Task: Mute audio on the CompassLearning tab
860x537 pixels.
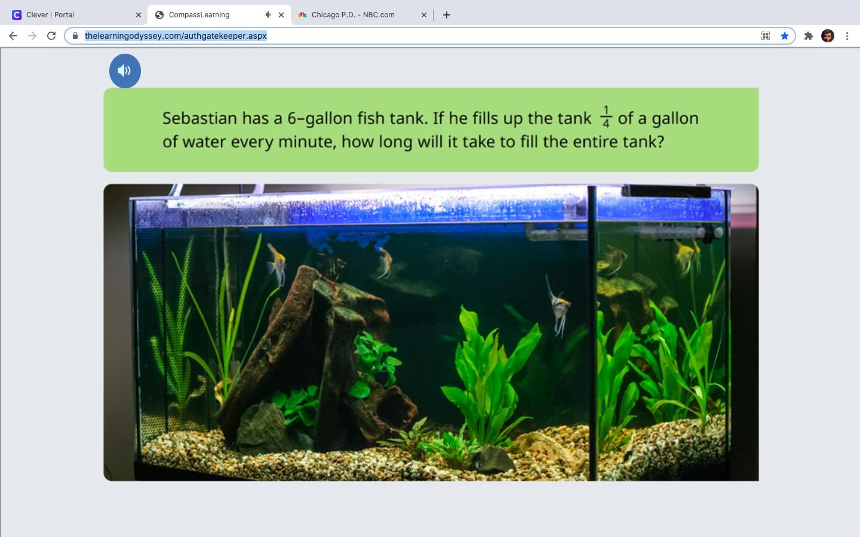Action: 269,15
